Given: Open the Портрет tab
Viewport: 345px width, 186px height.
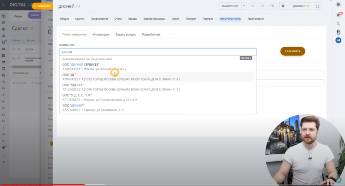Looking at the screenshot, I should [x=208, y=19].
